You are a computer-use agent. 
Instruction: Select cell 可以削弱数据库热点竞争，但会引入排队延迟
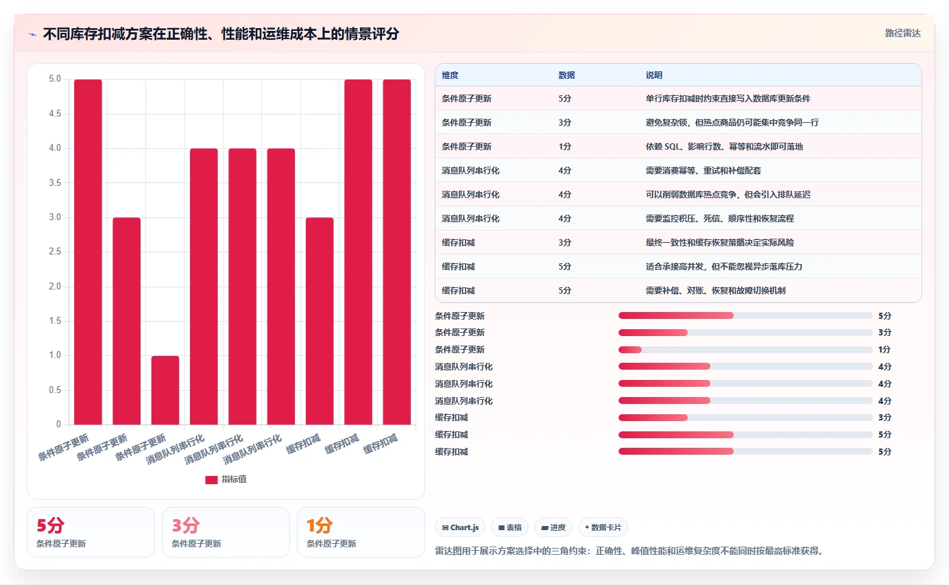[728, 195]
